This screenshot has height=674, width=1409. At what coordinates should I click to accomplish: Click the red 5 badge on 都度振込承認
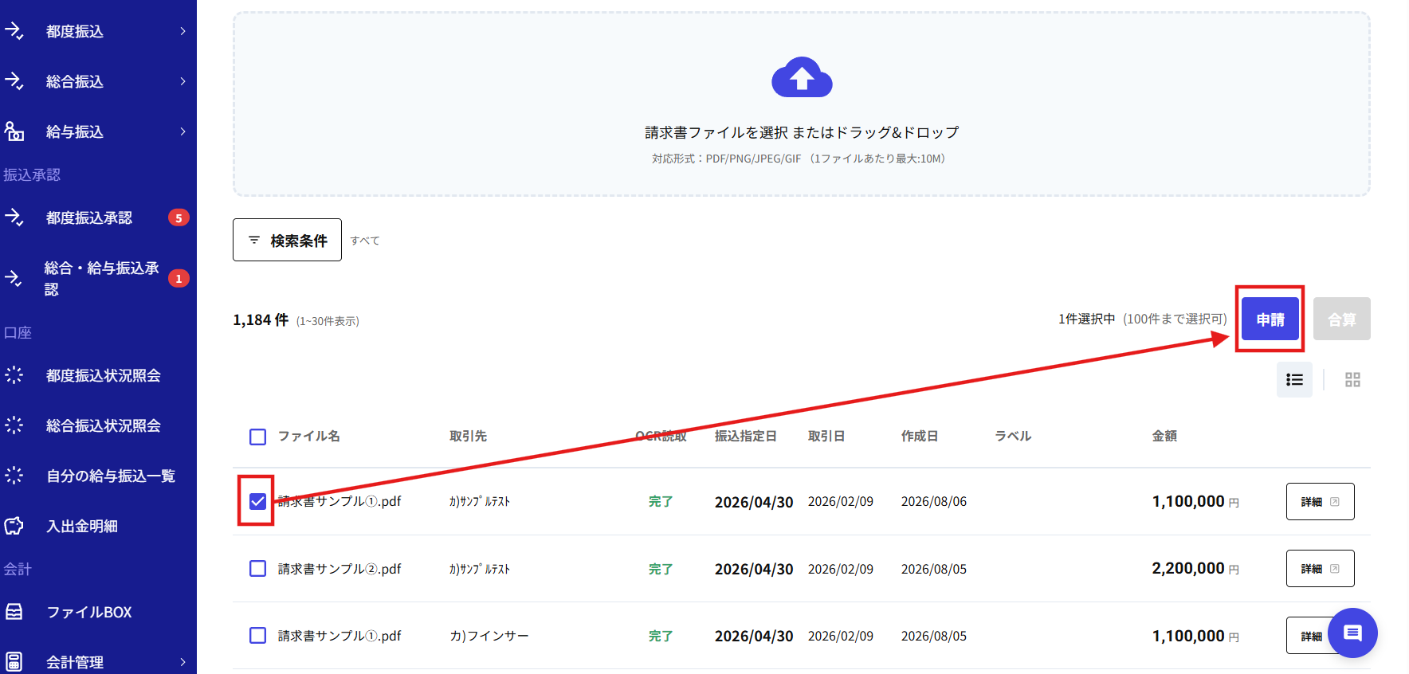click(179, 217)
